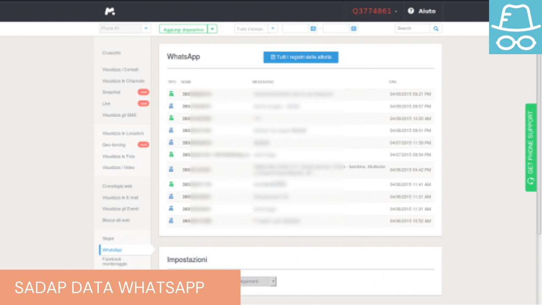Click the message type icon for 04/06/2015 04:42 PM

[171, 169]
